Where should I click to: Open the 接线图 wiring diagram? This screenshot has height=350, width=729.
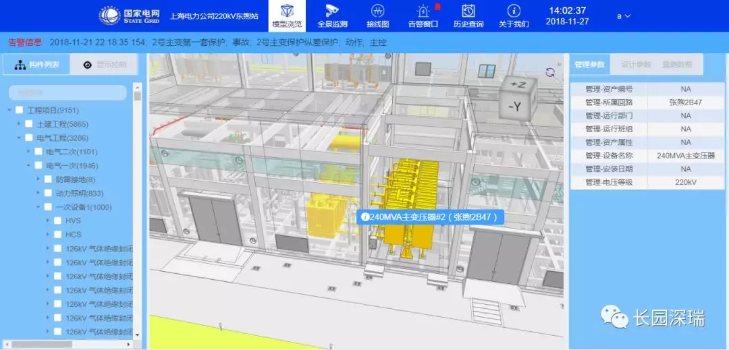378,16
